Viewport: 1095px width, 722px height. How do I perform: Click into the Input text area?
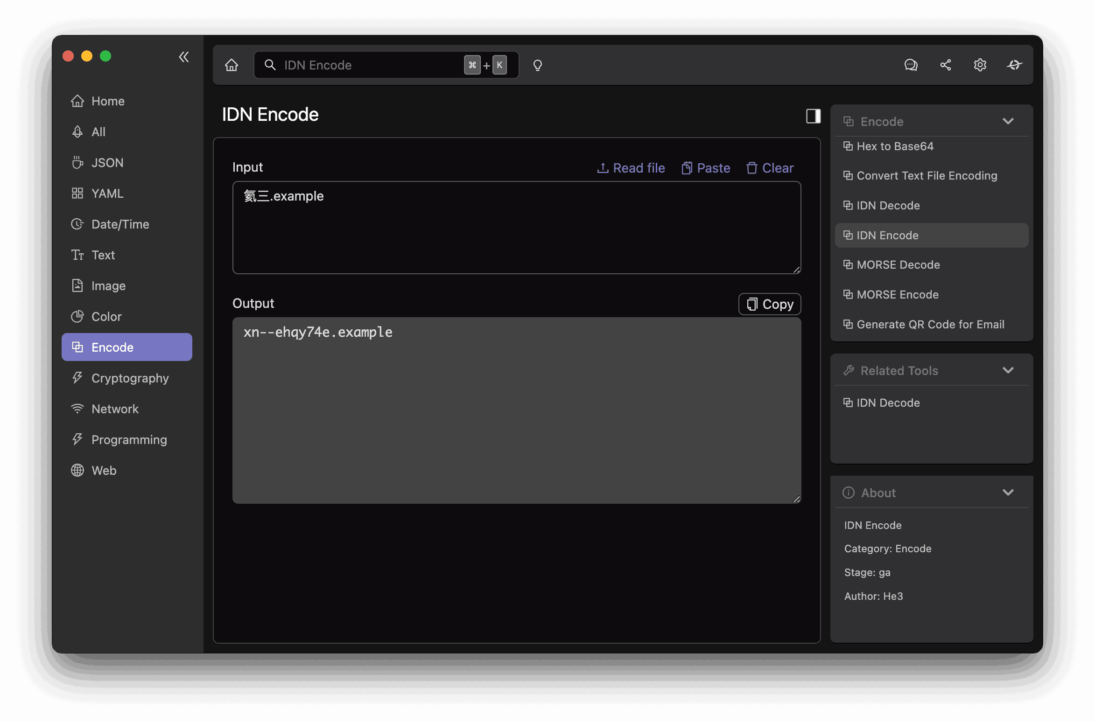[x=517, y=228]
